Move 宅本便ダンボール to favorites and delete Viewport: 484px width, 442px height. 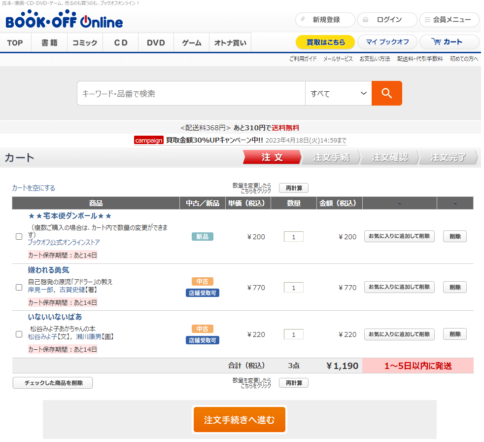click(x=399, y=236)
